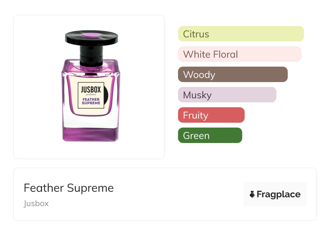The image size is (330, 234).
Task: Click the script 'perfumes' text on the label
Action: coord(91,95)
